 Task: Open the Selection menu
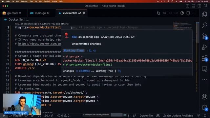[24, 1]
